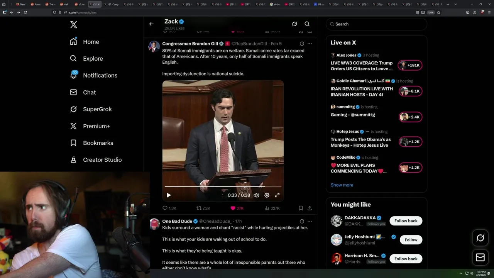
Task: Open more options on Brandon Gill's post
Action: coord(310,44)
